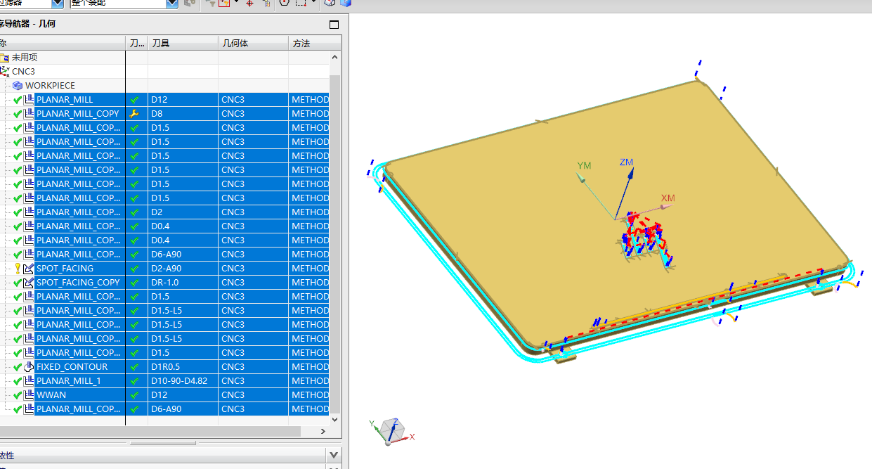Select the CNC3 geometry node

23,72
